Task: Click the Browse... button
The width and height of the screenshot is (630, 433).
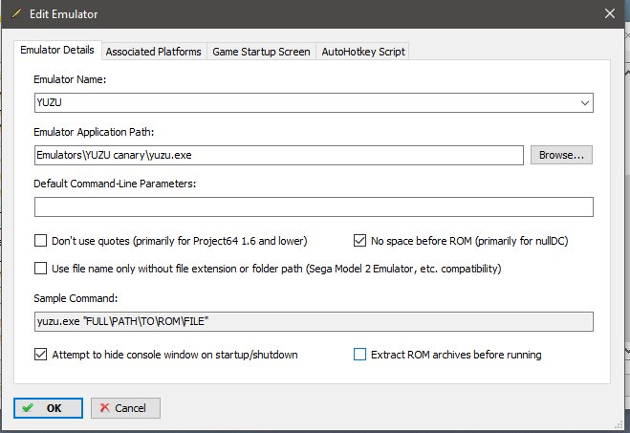Action: click(561, 155)
